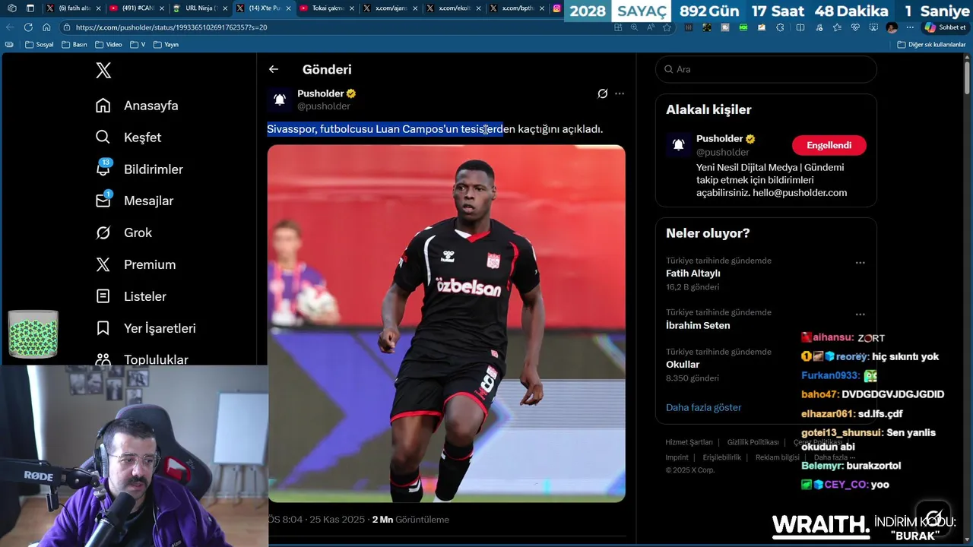The width and height of the screenshot is (973, 547).
Task: Click '2 Mn Görüntüleme' view count
Action: pyautogui.click(x=410, y=520)
